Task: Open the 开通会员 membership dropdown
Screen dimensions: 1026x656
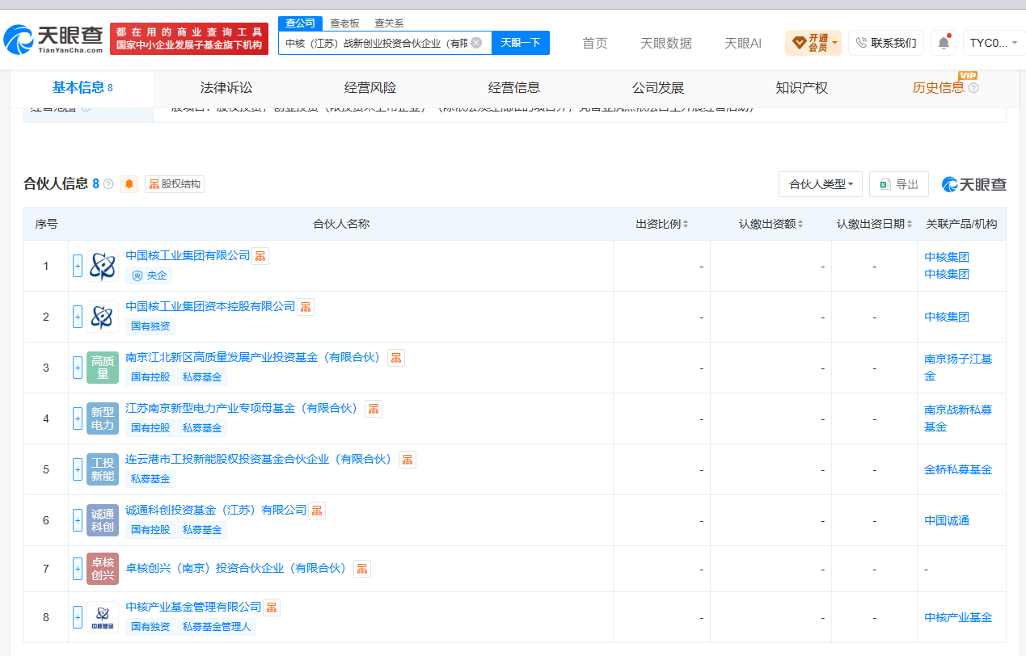Action: pos(813,43)
